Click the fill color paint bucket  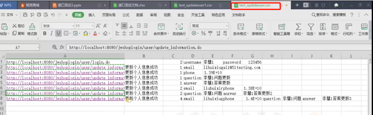point(86,33)
